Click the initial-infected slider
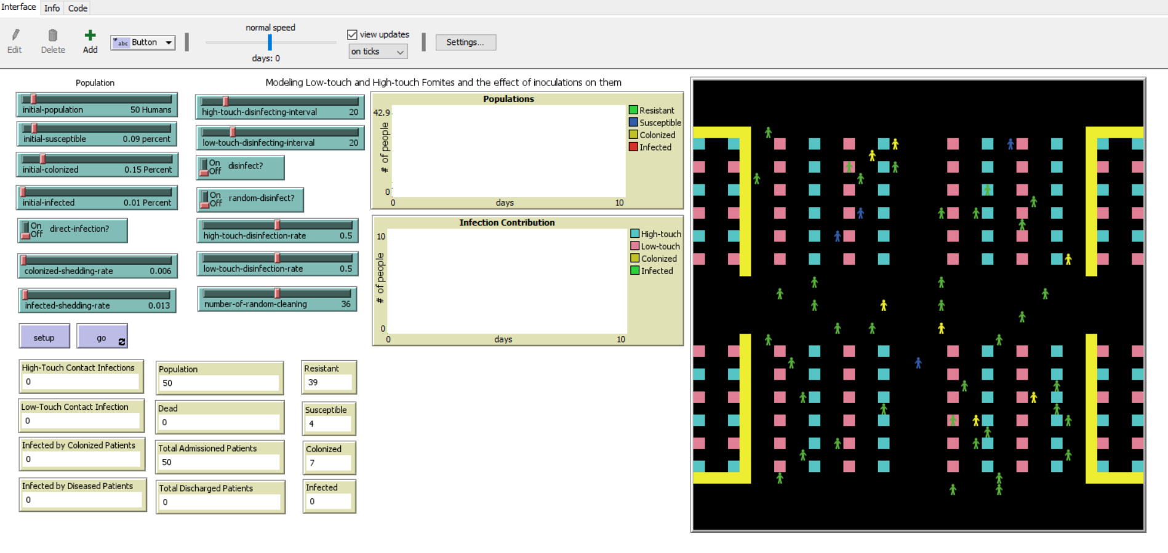The image size is (1168, 553). click(x=97, y=197)
